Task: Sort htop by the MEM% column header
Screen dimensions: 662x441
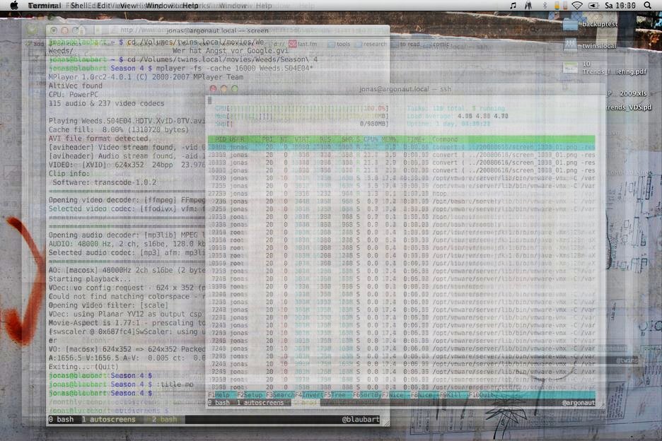Action: (389, 139)
